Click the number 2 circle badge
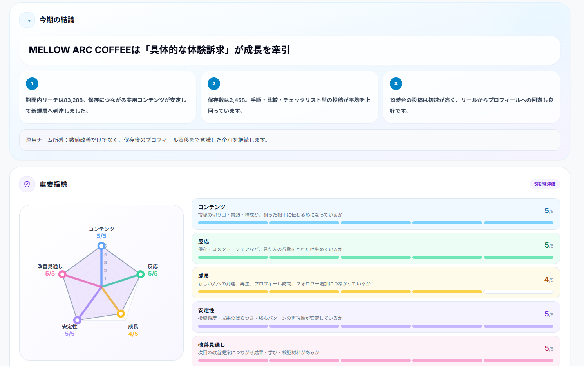Viewport: 584px width, 366px height. [214, 84]
